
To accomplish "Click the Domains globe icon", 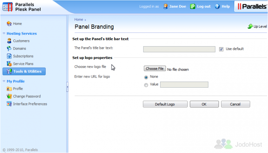I will pyautogui.click(x=9, y=49).
